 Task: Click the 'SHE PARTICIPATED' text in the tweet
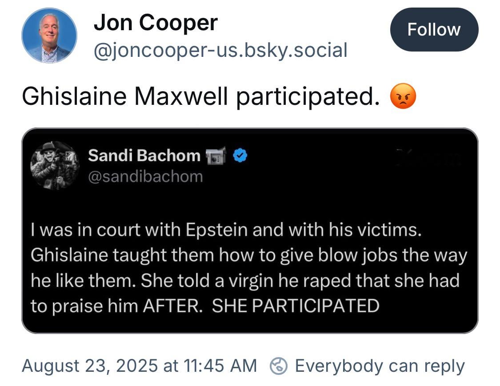[x=296, y=306]
